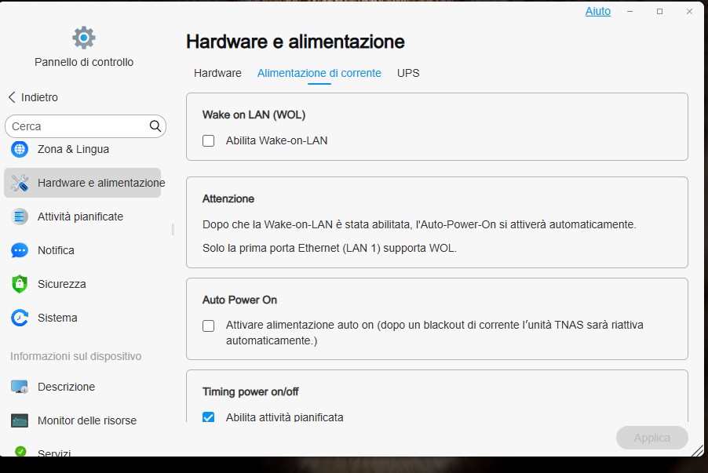Open the UPS tab

click(x=408, y=73)
